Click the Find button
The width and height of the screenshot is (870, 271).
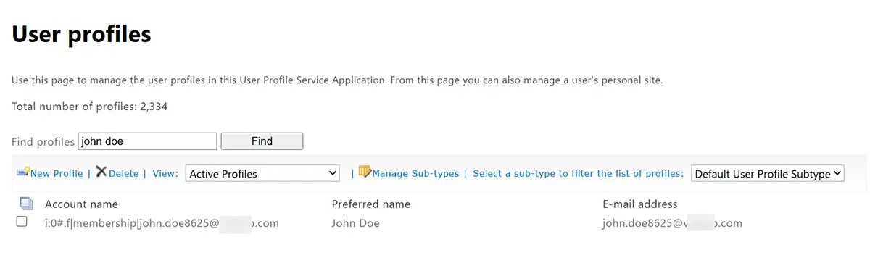click(x=262, y=141)
